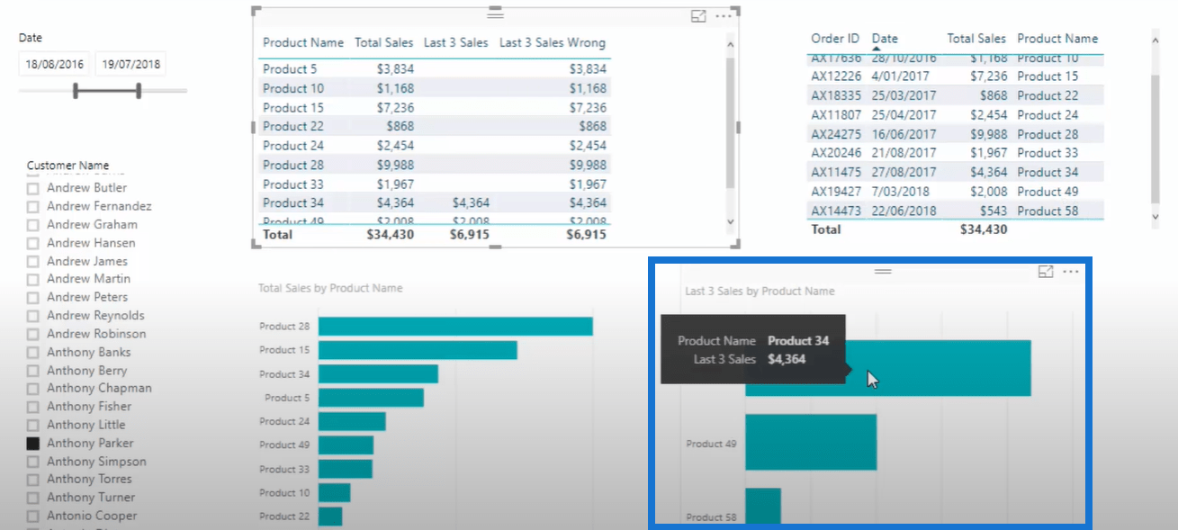Click the Product 10 label in Total Sales chart
The image size is (1178, 530).
[x=284, y=493]
